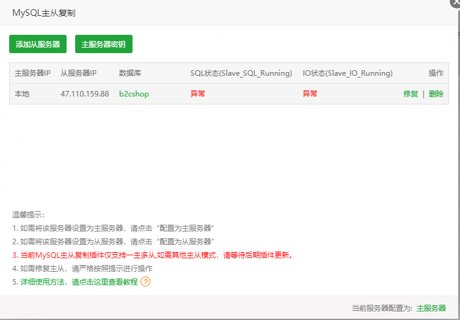Open the b2cshop database link

point(134,94)
